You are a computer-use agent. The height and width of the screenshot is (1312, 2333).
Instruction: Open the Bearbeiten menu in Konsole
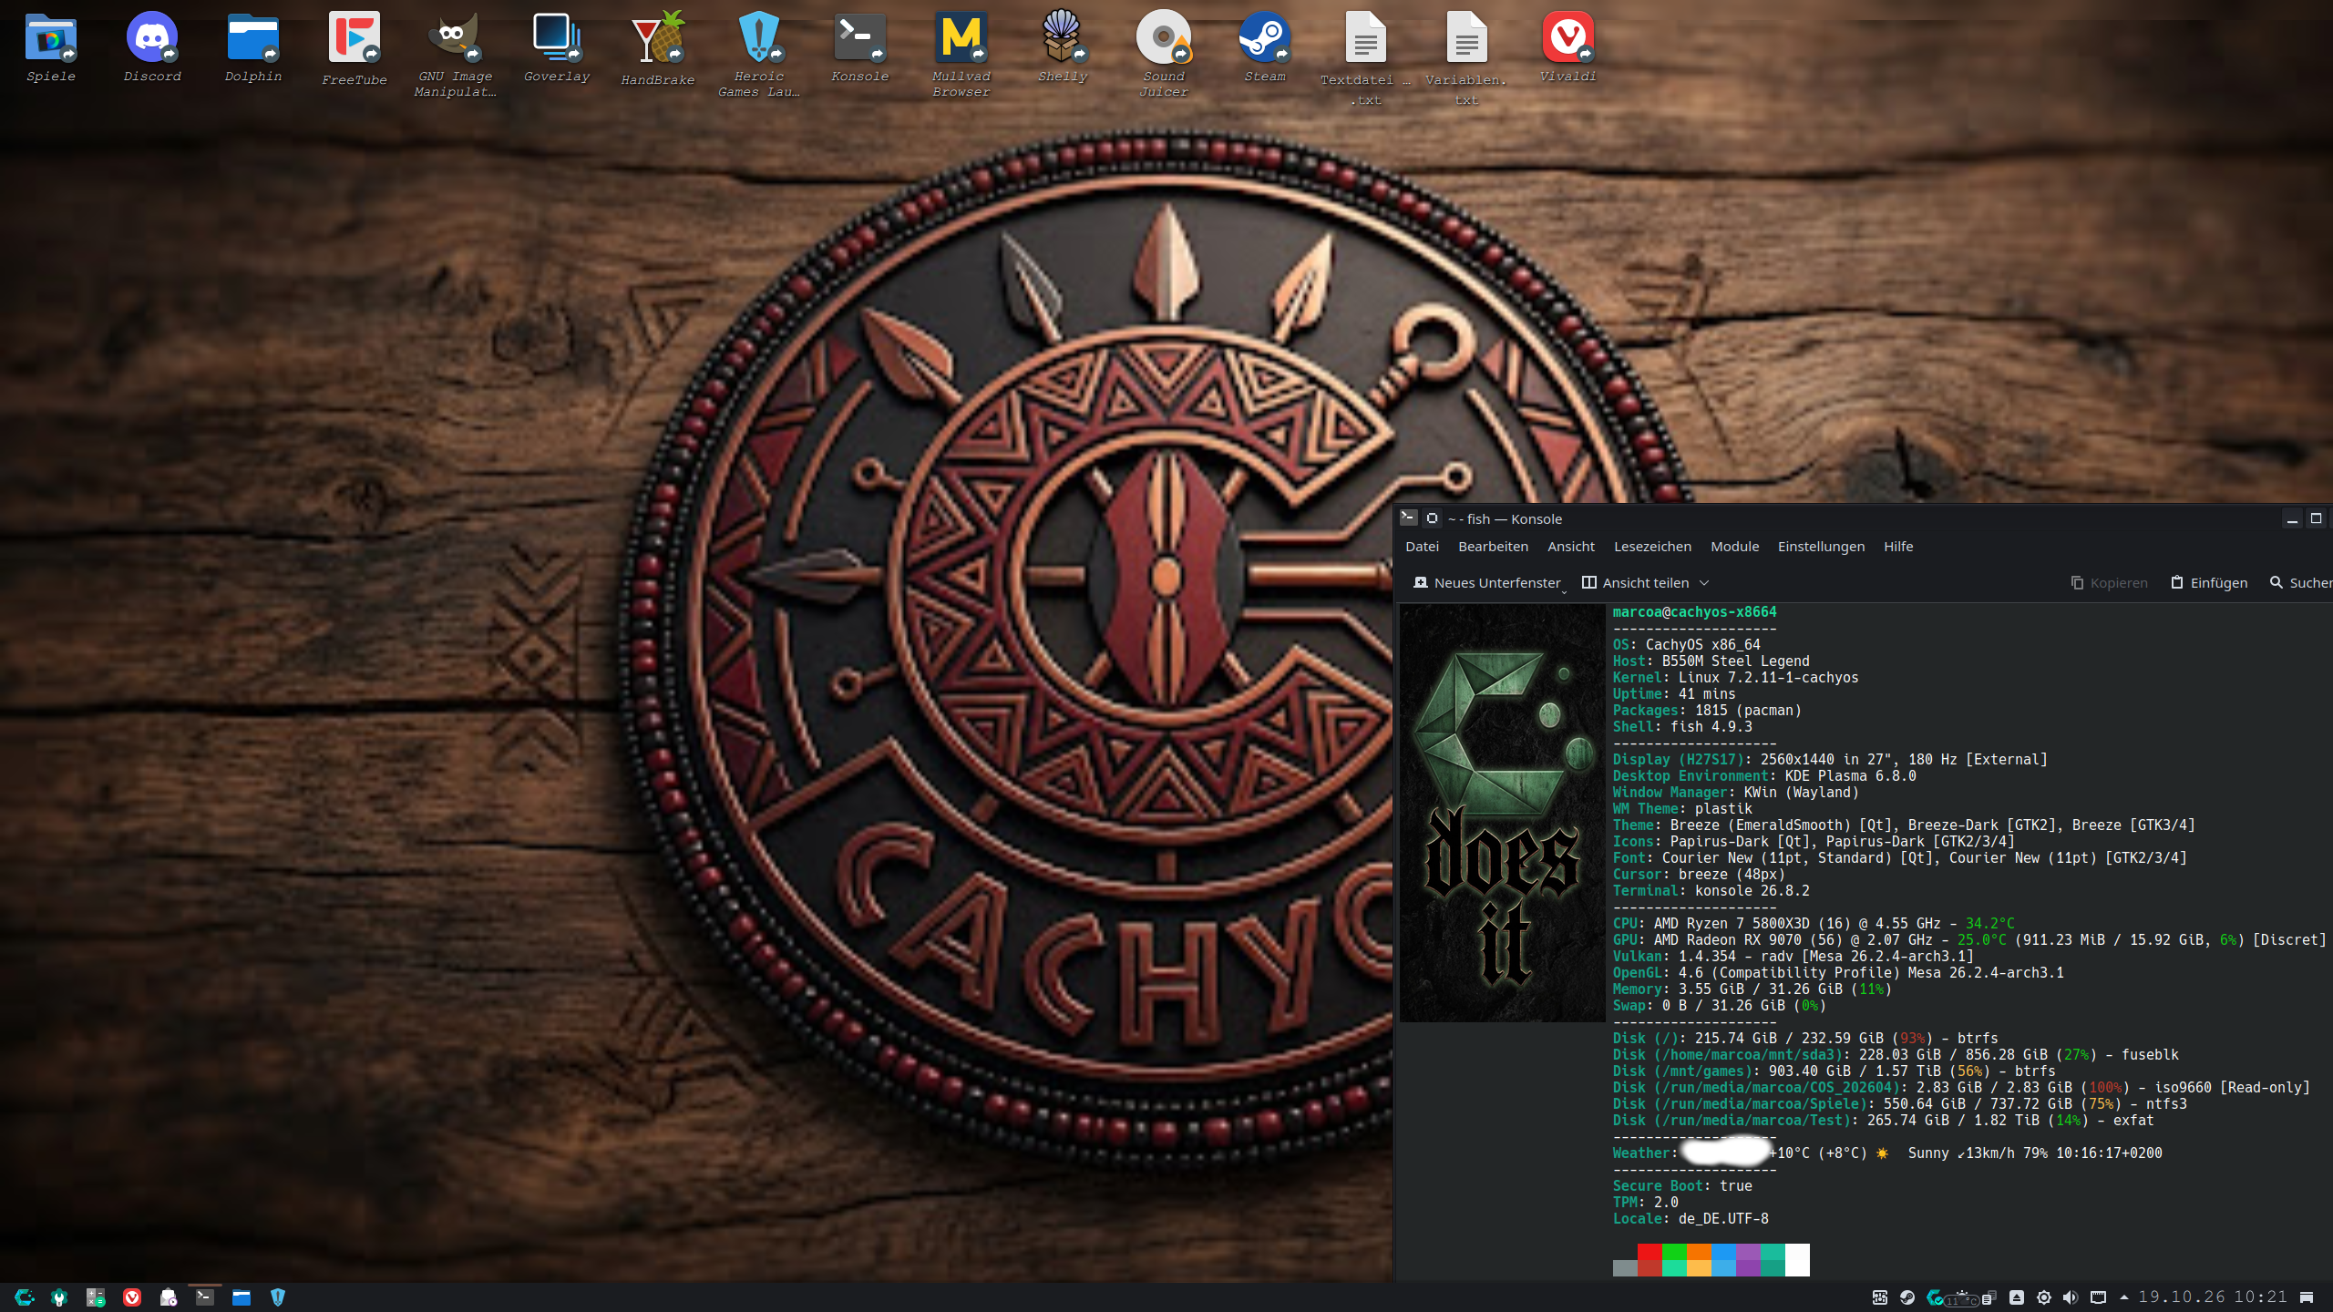(x=1493, y=547)
